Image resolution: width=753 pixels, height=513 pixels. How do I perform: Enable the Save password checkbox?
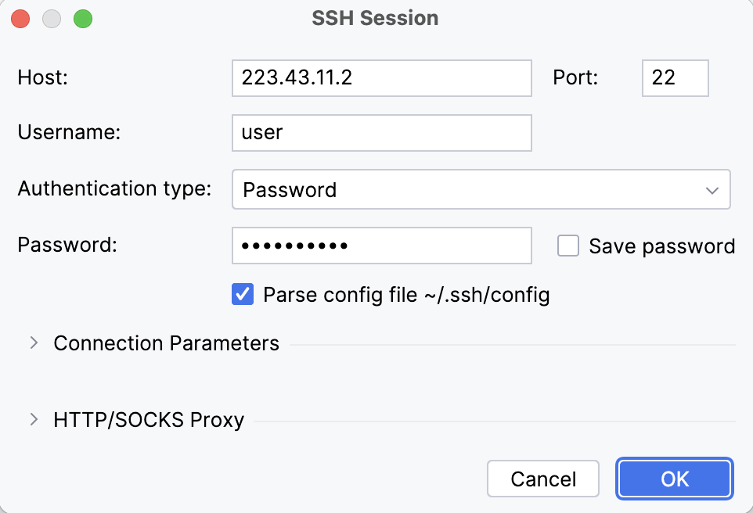[567, 246]
